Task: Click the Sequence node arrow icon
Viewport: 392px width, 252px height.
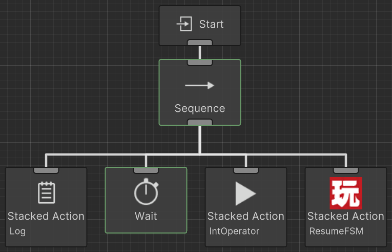Action: 199,86
